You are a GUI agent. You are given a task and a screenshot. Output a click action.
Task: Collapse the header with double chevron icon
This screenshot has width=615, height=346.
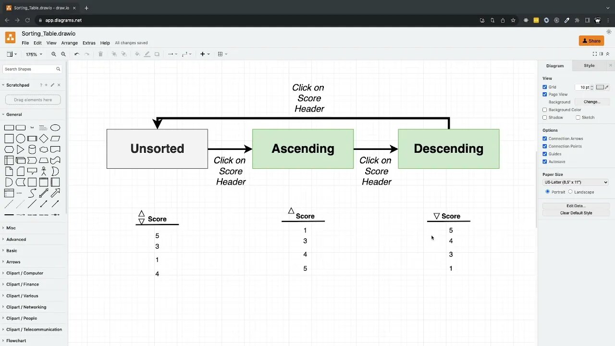click(608, 54)
